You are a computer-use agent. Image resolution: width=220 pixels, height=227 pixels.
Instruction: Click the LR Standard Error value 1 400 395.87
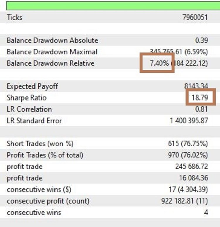click(189, 121)
